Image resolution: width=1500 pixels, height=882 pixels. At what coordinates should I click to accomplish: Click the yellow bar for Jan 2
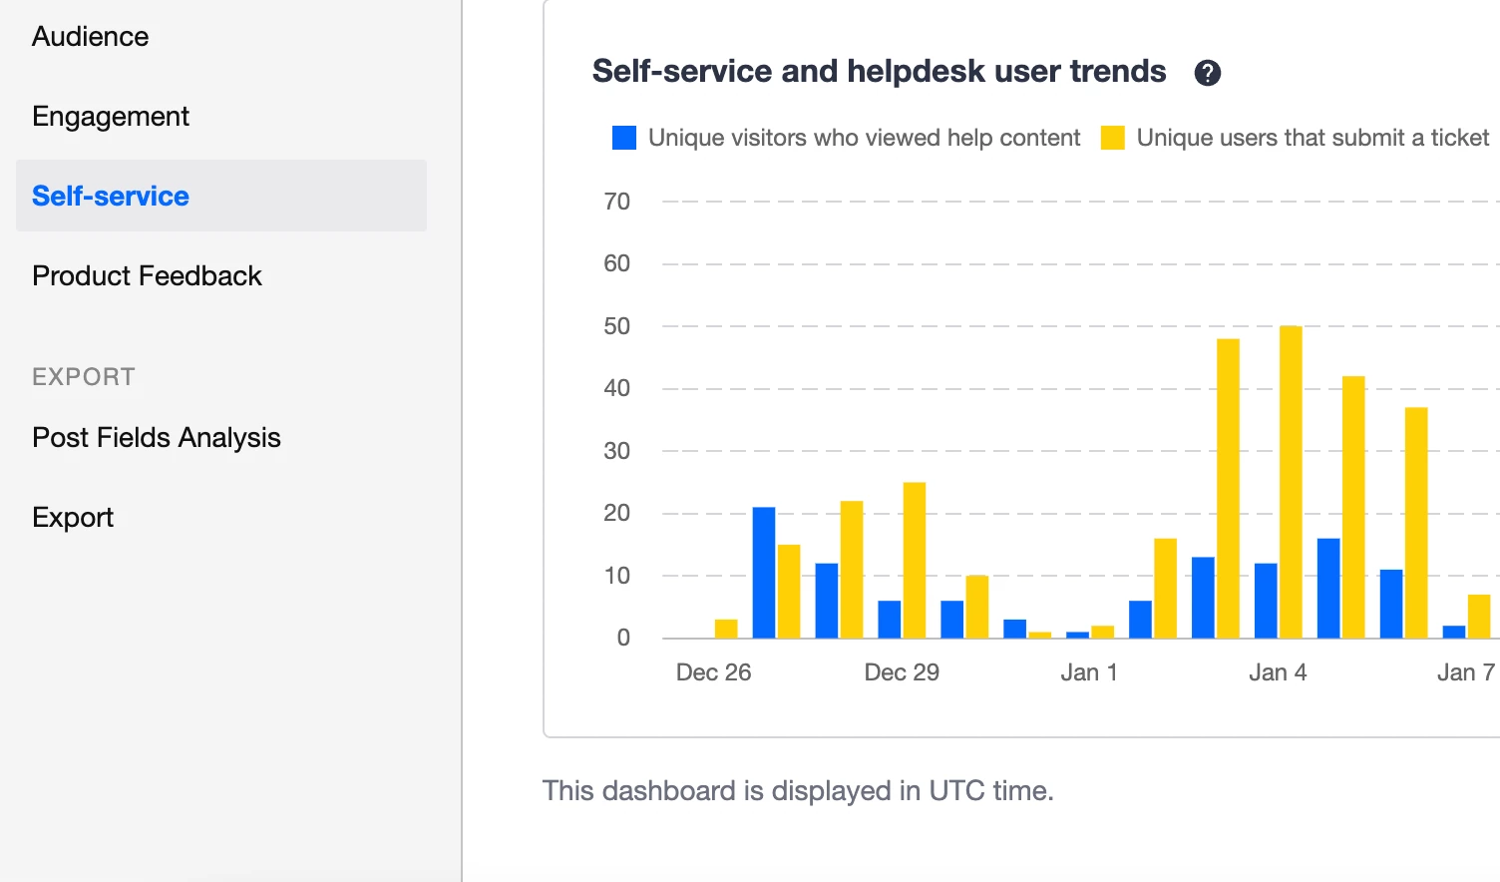[x=1165, y=588]
